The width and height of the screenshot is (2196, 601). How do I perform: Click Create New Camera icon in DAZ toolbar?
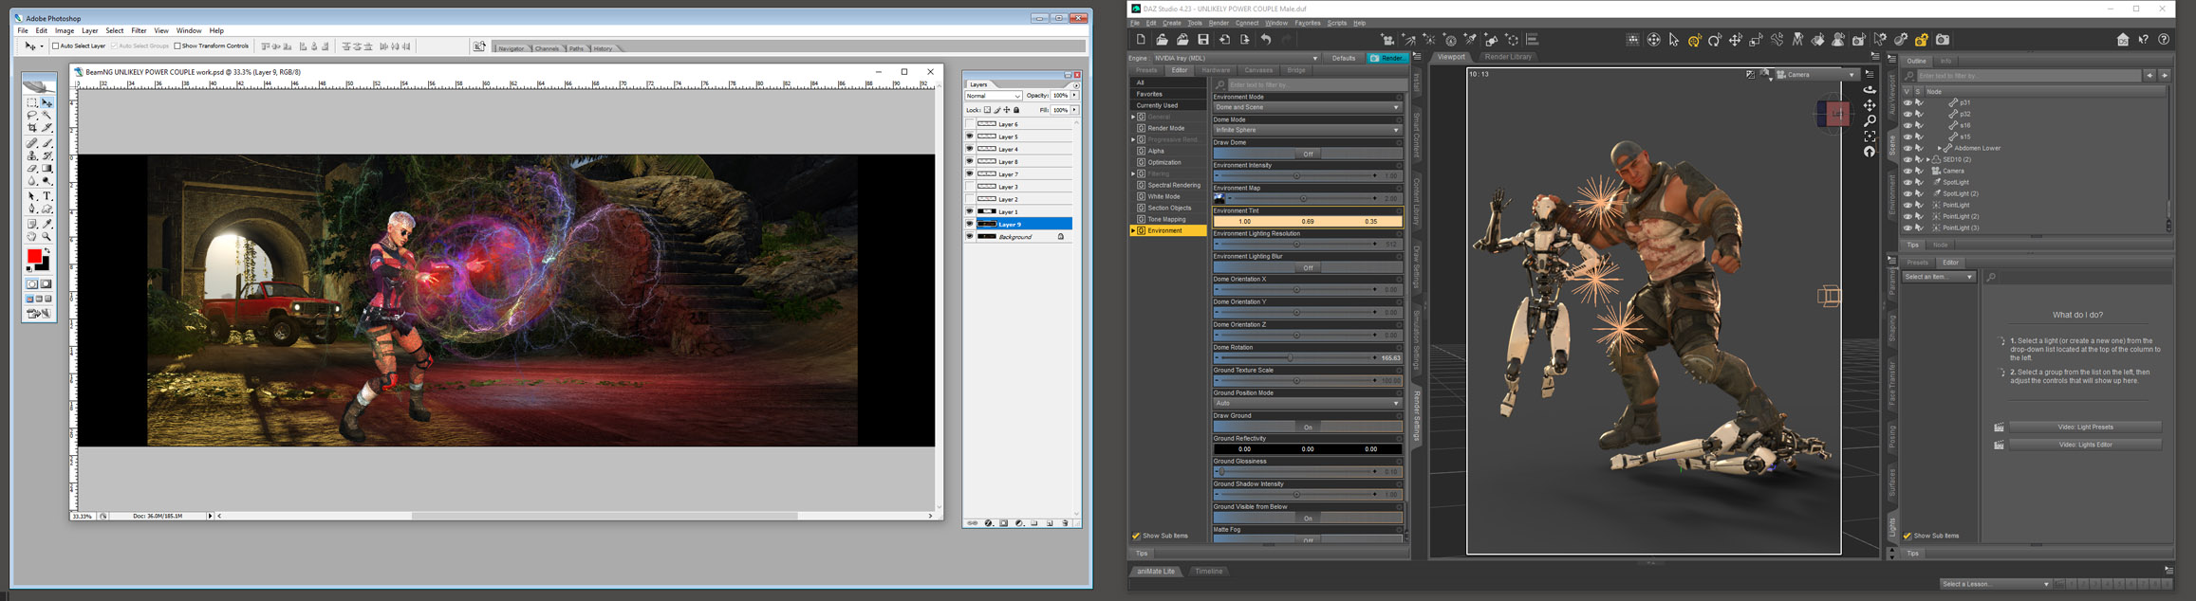1386,40
